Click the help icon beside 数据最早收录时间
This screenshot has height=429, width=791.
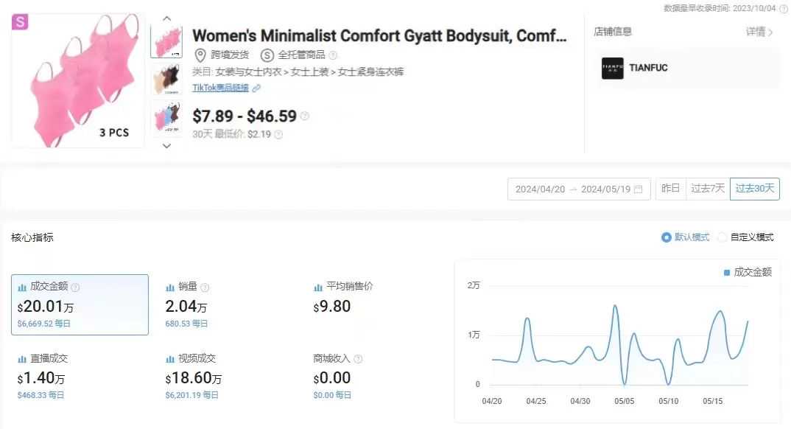(784, 9)
